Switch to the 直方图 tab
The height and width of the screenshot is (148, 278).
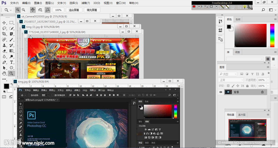click(242, 115)
